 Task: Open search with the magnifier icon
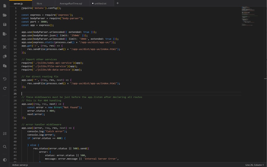tap(4, 147)
